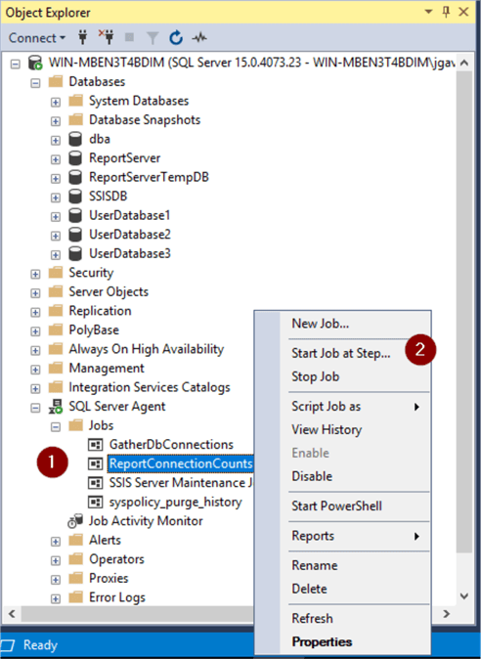Select the GatherDbConnections job row
Viewport: 481px width, 659px height.
tap(171, 445)
